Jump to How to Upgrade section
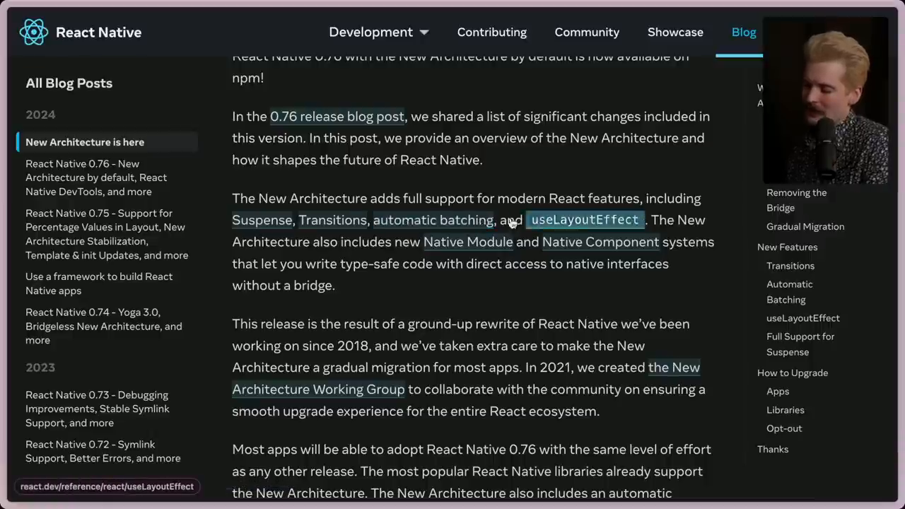This screenshot has width=905, height=509. point(793,373)
